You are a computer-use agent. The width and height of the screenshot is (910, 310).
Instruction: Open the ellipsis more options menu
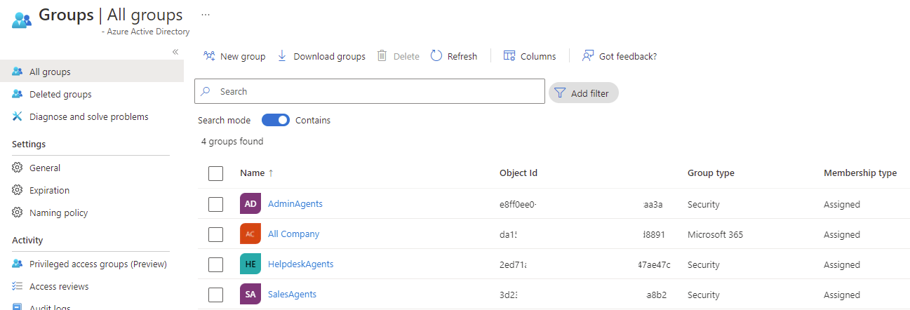(206, 14)
